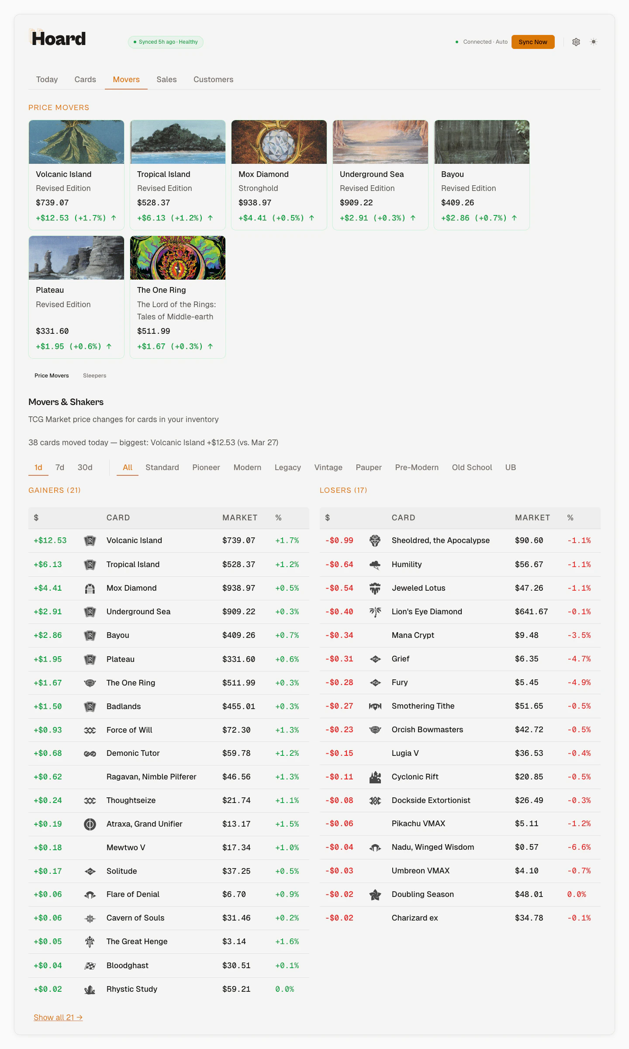Open Volcanic Island card thumbnail
Image resolution: width=629 pixels, height=1049 pixels.
click(x=76, y=142)
